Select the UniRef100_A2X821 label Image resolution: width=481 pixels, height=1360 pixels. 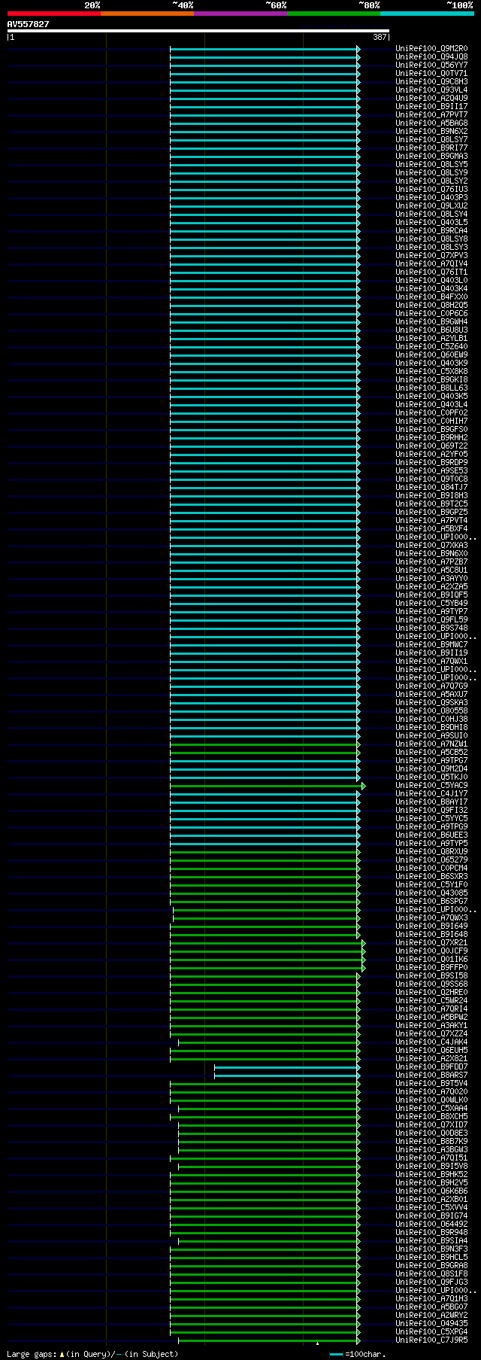click(x=431, y=1059)
